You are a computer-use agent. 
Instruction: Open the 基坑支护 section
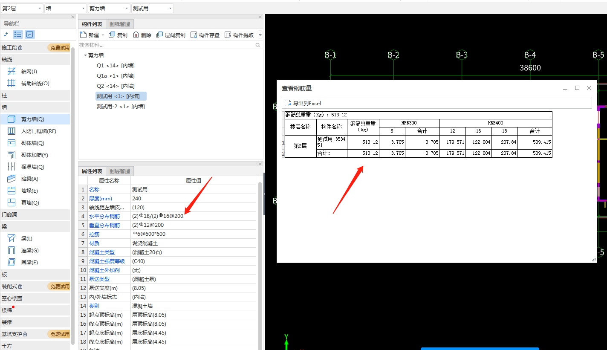[35, 334]
